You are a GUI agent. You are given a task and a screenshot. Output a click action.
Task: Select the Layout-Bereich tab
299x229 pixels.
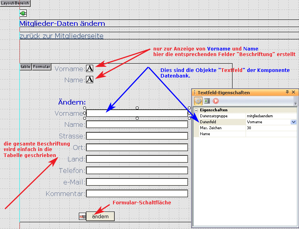(x=15, y=3)
